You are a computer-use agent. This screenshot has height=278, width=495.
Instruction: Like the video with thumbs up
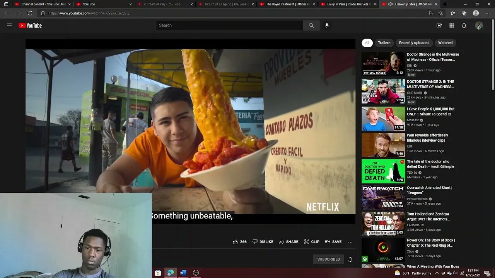[240, 242]
